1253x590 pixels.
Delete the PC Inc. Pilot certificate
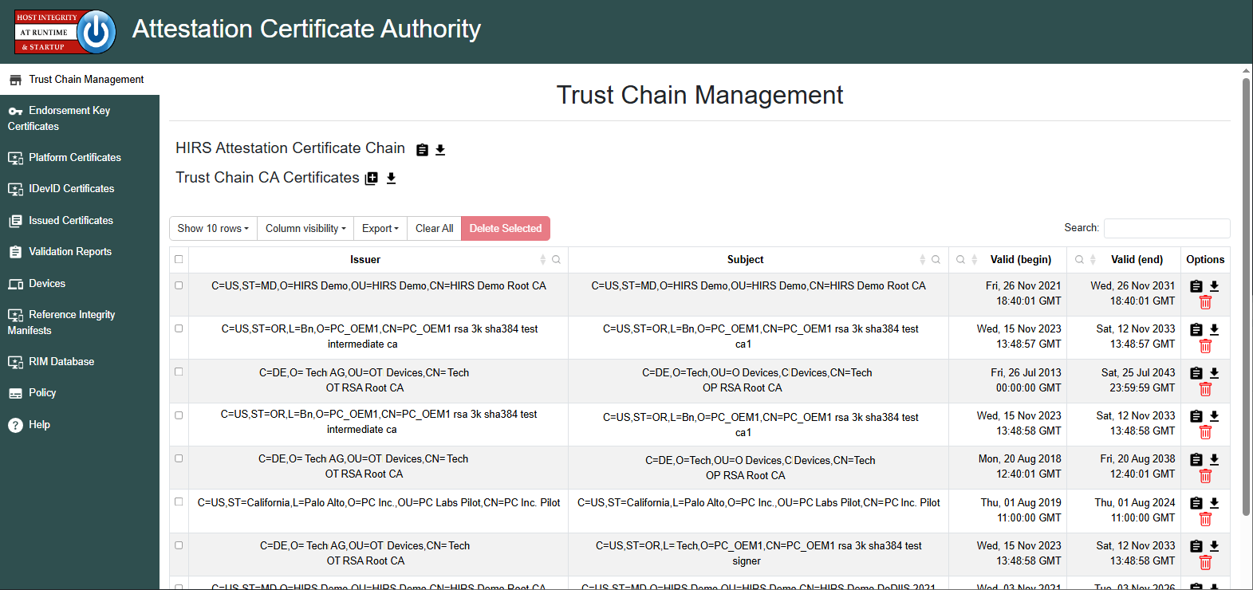[x=1205, y=519]
